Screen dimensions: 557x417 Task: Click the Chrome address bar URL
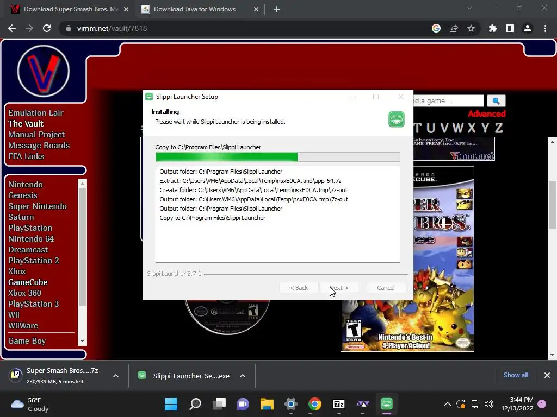[x=112, y=28]
